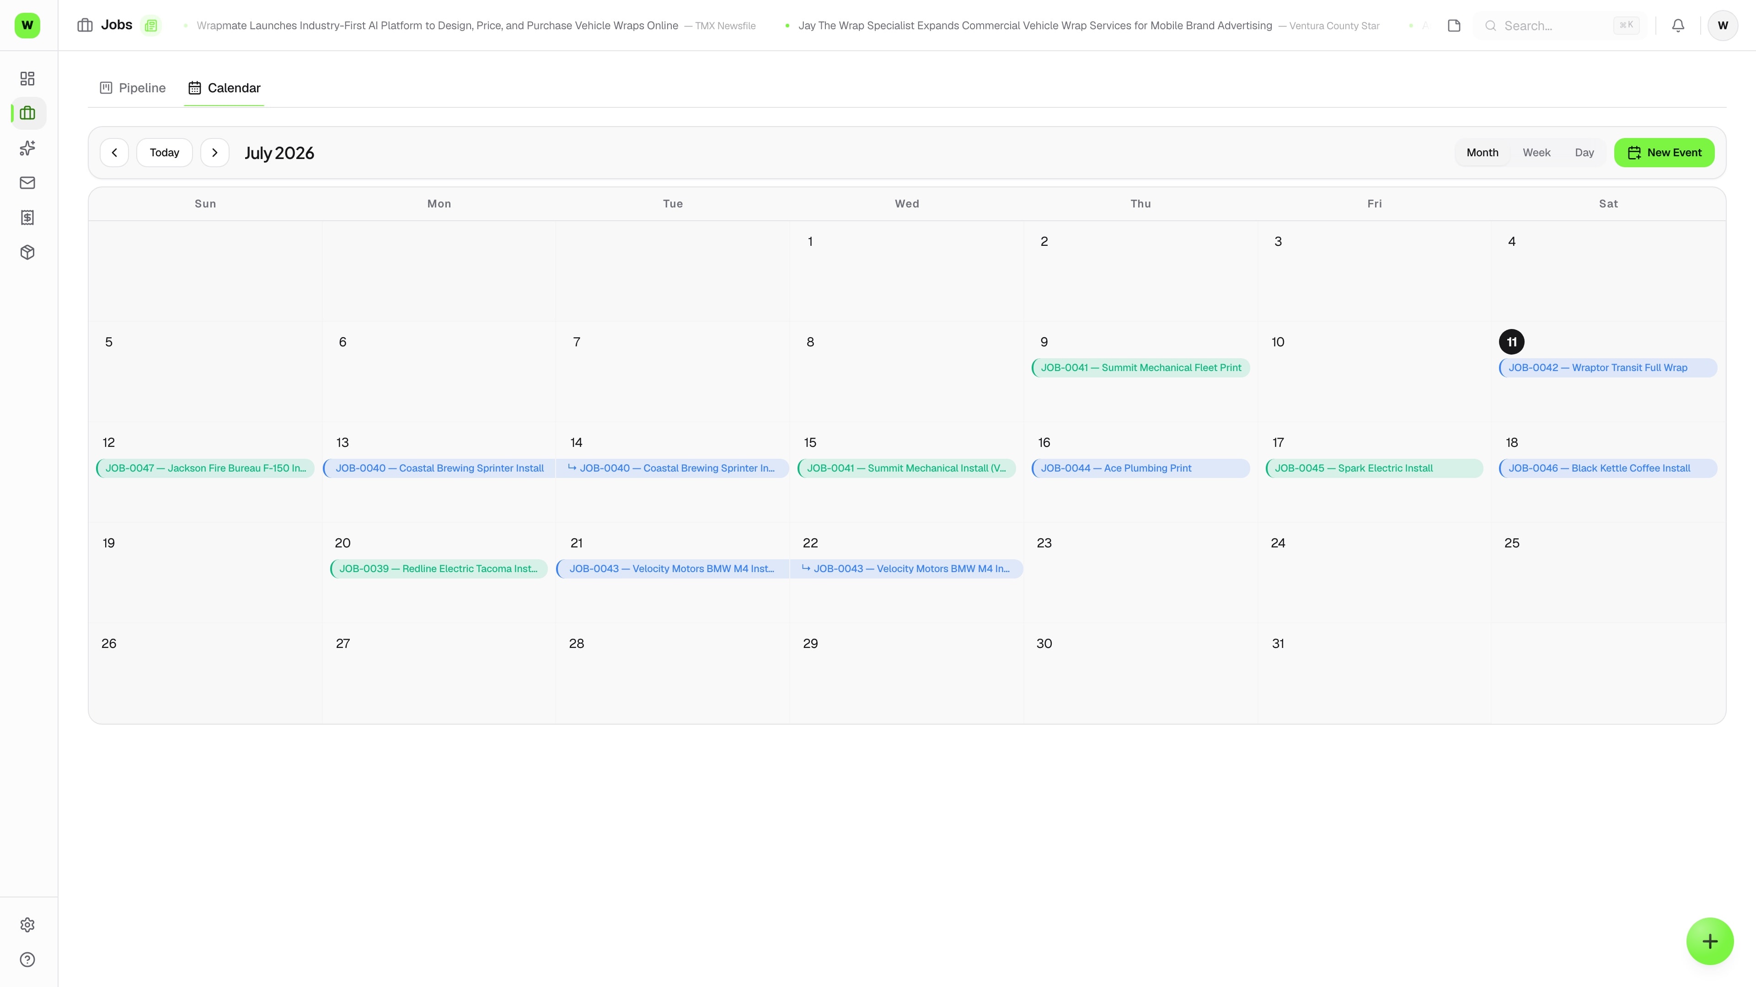The height and width of the screenshot is (987, 1756).
Task: Open the W user avatar menu
Action: point(1723,25)
